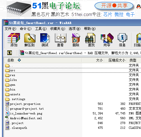
Task: Click the project.properties file icon
Action: (x=7, y=104)
